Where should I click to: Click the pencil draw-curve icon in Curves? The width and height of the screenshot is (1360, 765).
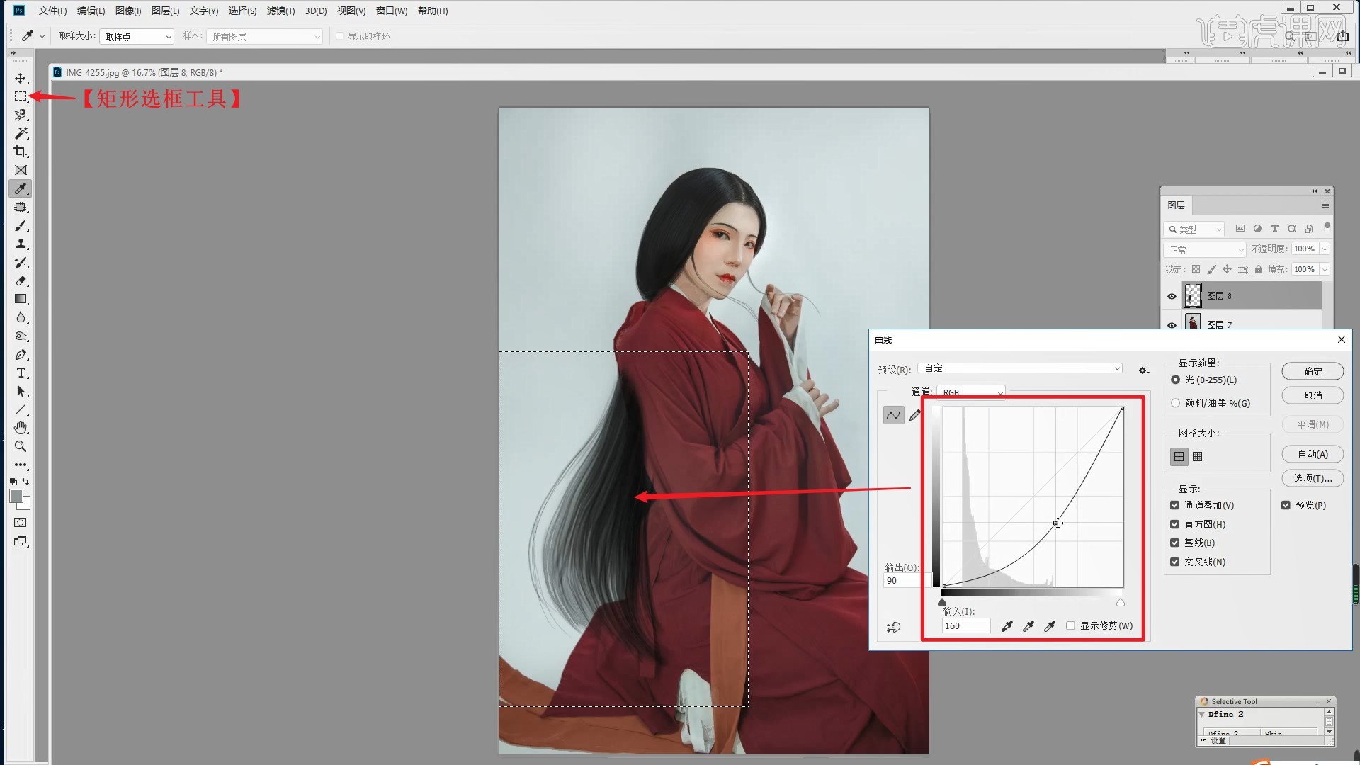coord(915,416)
